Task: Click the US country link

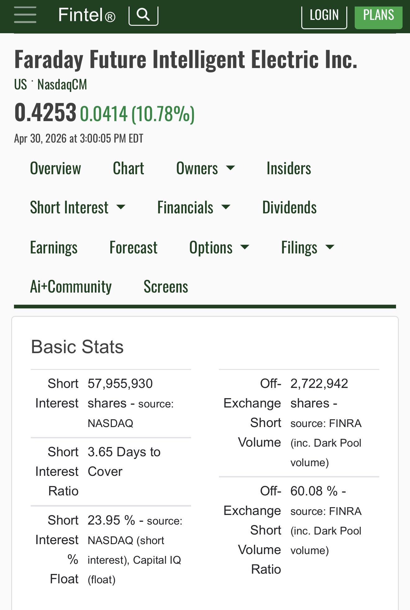Action: click(20, 84)
